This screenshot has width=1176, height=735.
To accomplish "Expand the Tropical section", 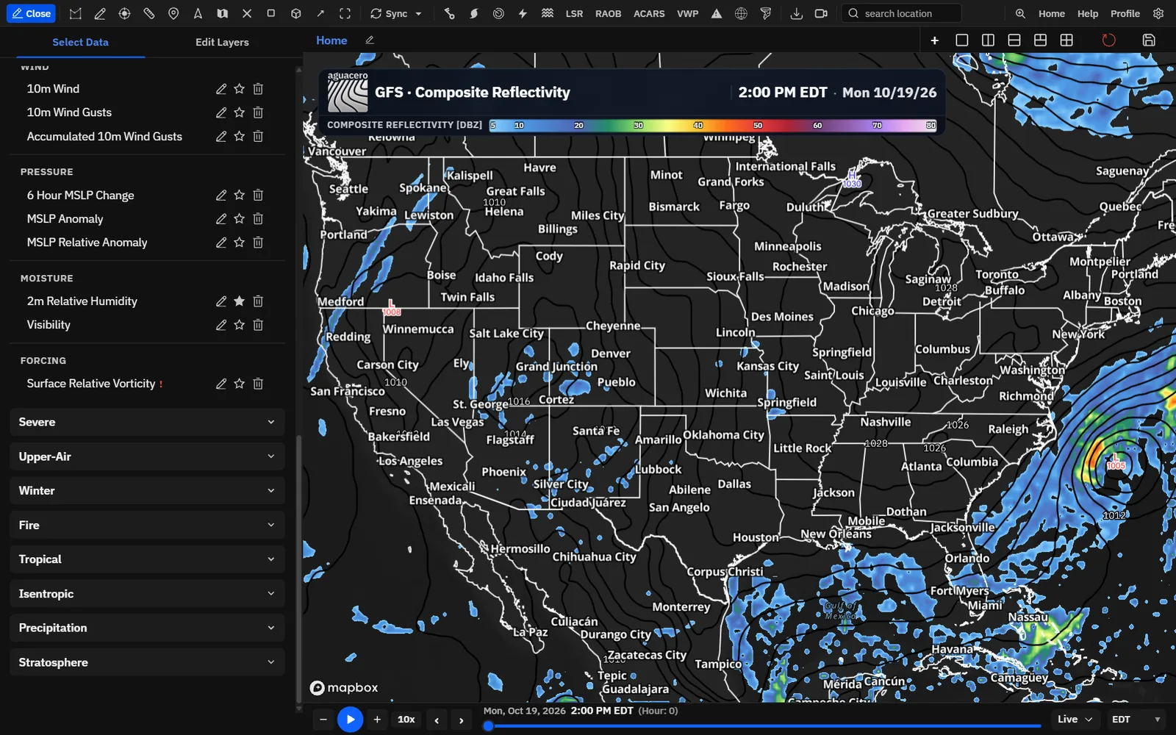I will point(147,559).
